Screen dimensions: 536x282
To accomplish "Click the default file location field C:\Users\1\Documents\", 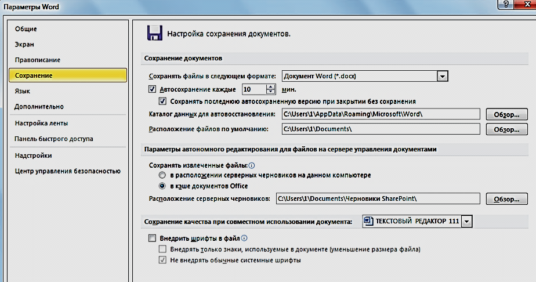I will point(381,129).
